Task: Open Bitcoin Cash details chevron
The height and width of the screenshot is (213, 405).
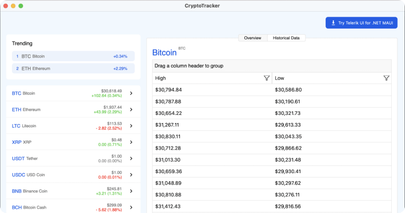Action: (x=131, y=207)
